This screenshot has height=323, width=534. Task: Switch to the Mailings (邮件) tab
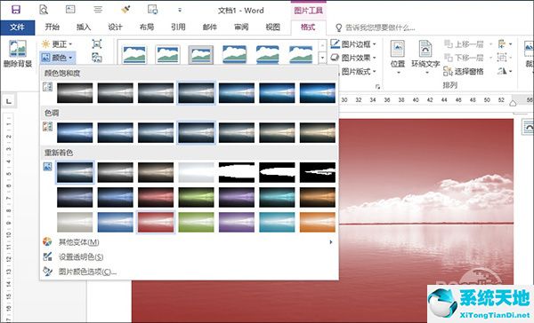click(210, 28)
